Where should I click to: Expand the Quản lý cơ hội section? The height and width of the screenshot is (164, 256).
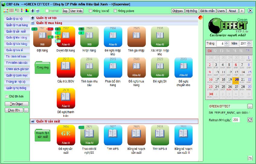click(x=33, y=18)
